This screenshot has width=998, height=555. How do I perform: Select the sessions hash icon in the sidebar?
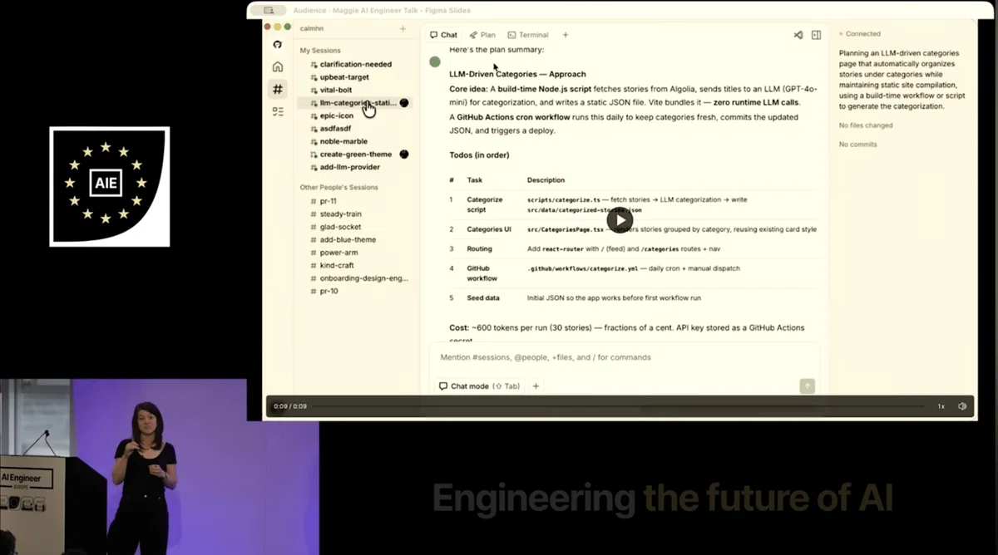coord(278,89)
